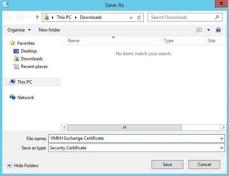Image resolution: width=229 pixels, height=176 pixels.
Task: Open the view options dropdown arrow
Action: point(208,30)
